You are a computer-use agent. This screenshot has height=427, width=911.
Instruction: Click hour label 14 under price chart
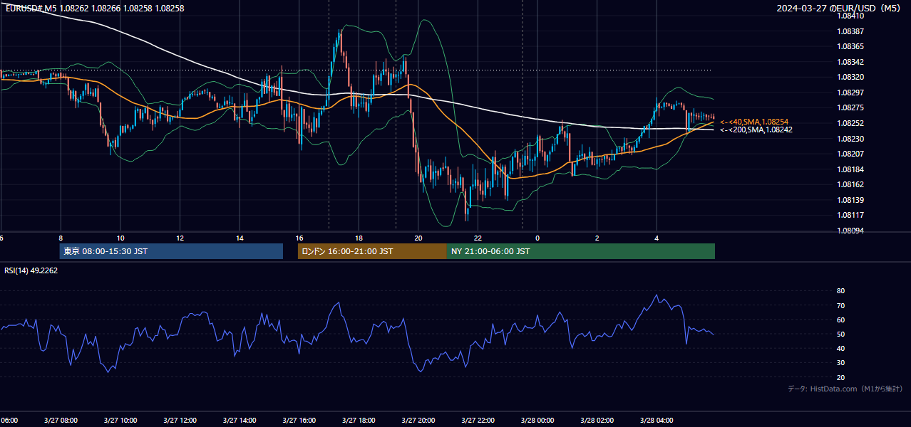point(240,238)
